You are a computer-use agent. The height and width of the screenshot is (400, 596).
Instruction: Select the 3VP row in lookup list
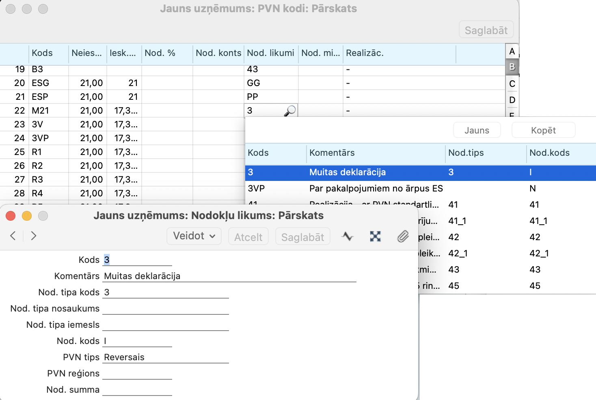(345, 189)
